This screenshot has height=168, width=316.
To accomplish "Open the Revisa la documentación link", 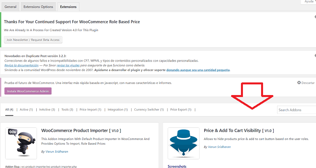I will click(x=19, y=65).
